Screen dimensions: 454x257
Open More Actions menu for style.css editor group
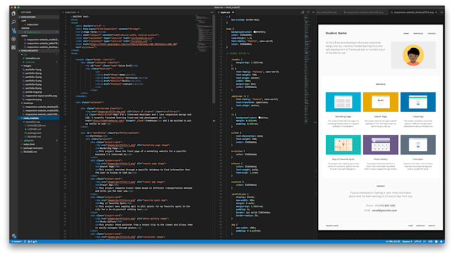click(313, 13)
